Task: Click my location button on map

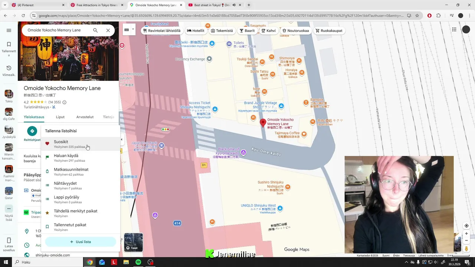Action: tap(466, 226)
